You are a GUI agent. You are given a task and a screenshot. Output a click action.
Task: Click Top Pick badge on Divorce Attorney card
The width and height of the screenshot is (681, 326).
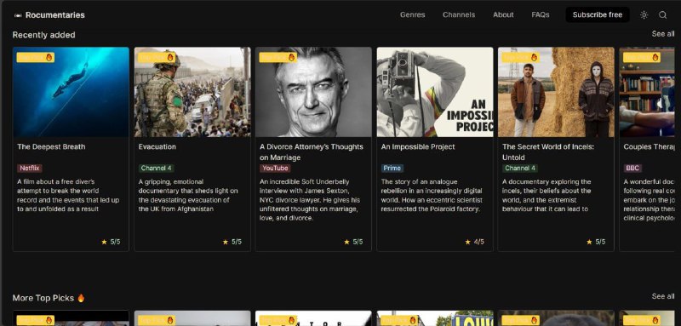[x=278, y=57]
